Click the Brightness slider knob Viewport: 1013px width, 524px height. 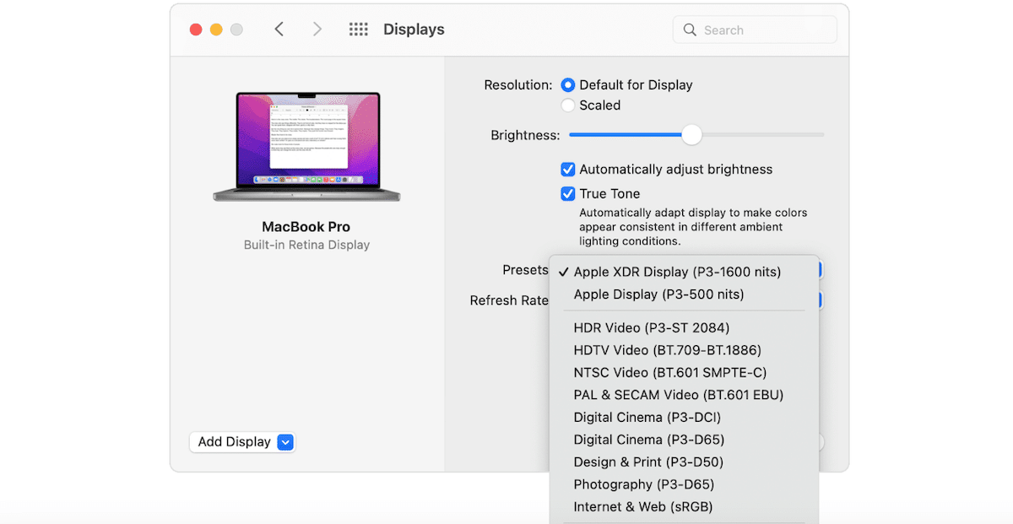coord(691,135)
